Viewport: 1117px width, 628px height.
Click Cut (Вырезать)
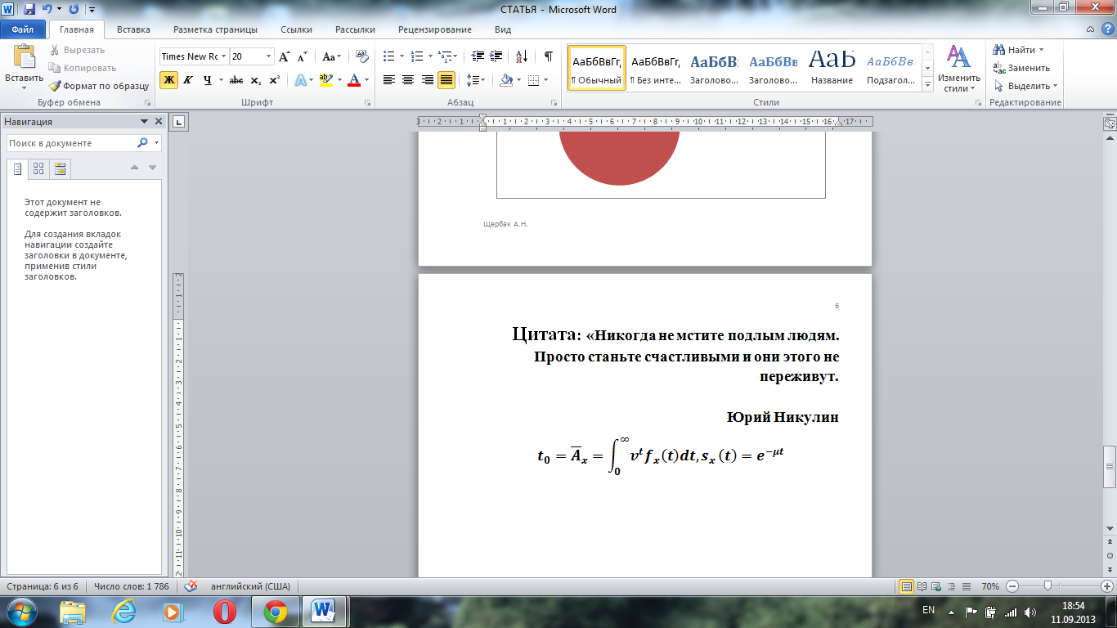[x=76, y=50]
